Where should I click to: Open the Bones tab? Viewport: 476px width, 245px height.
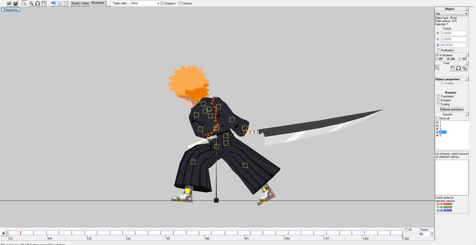(75, 4)
